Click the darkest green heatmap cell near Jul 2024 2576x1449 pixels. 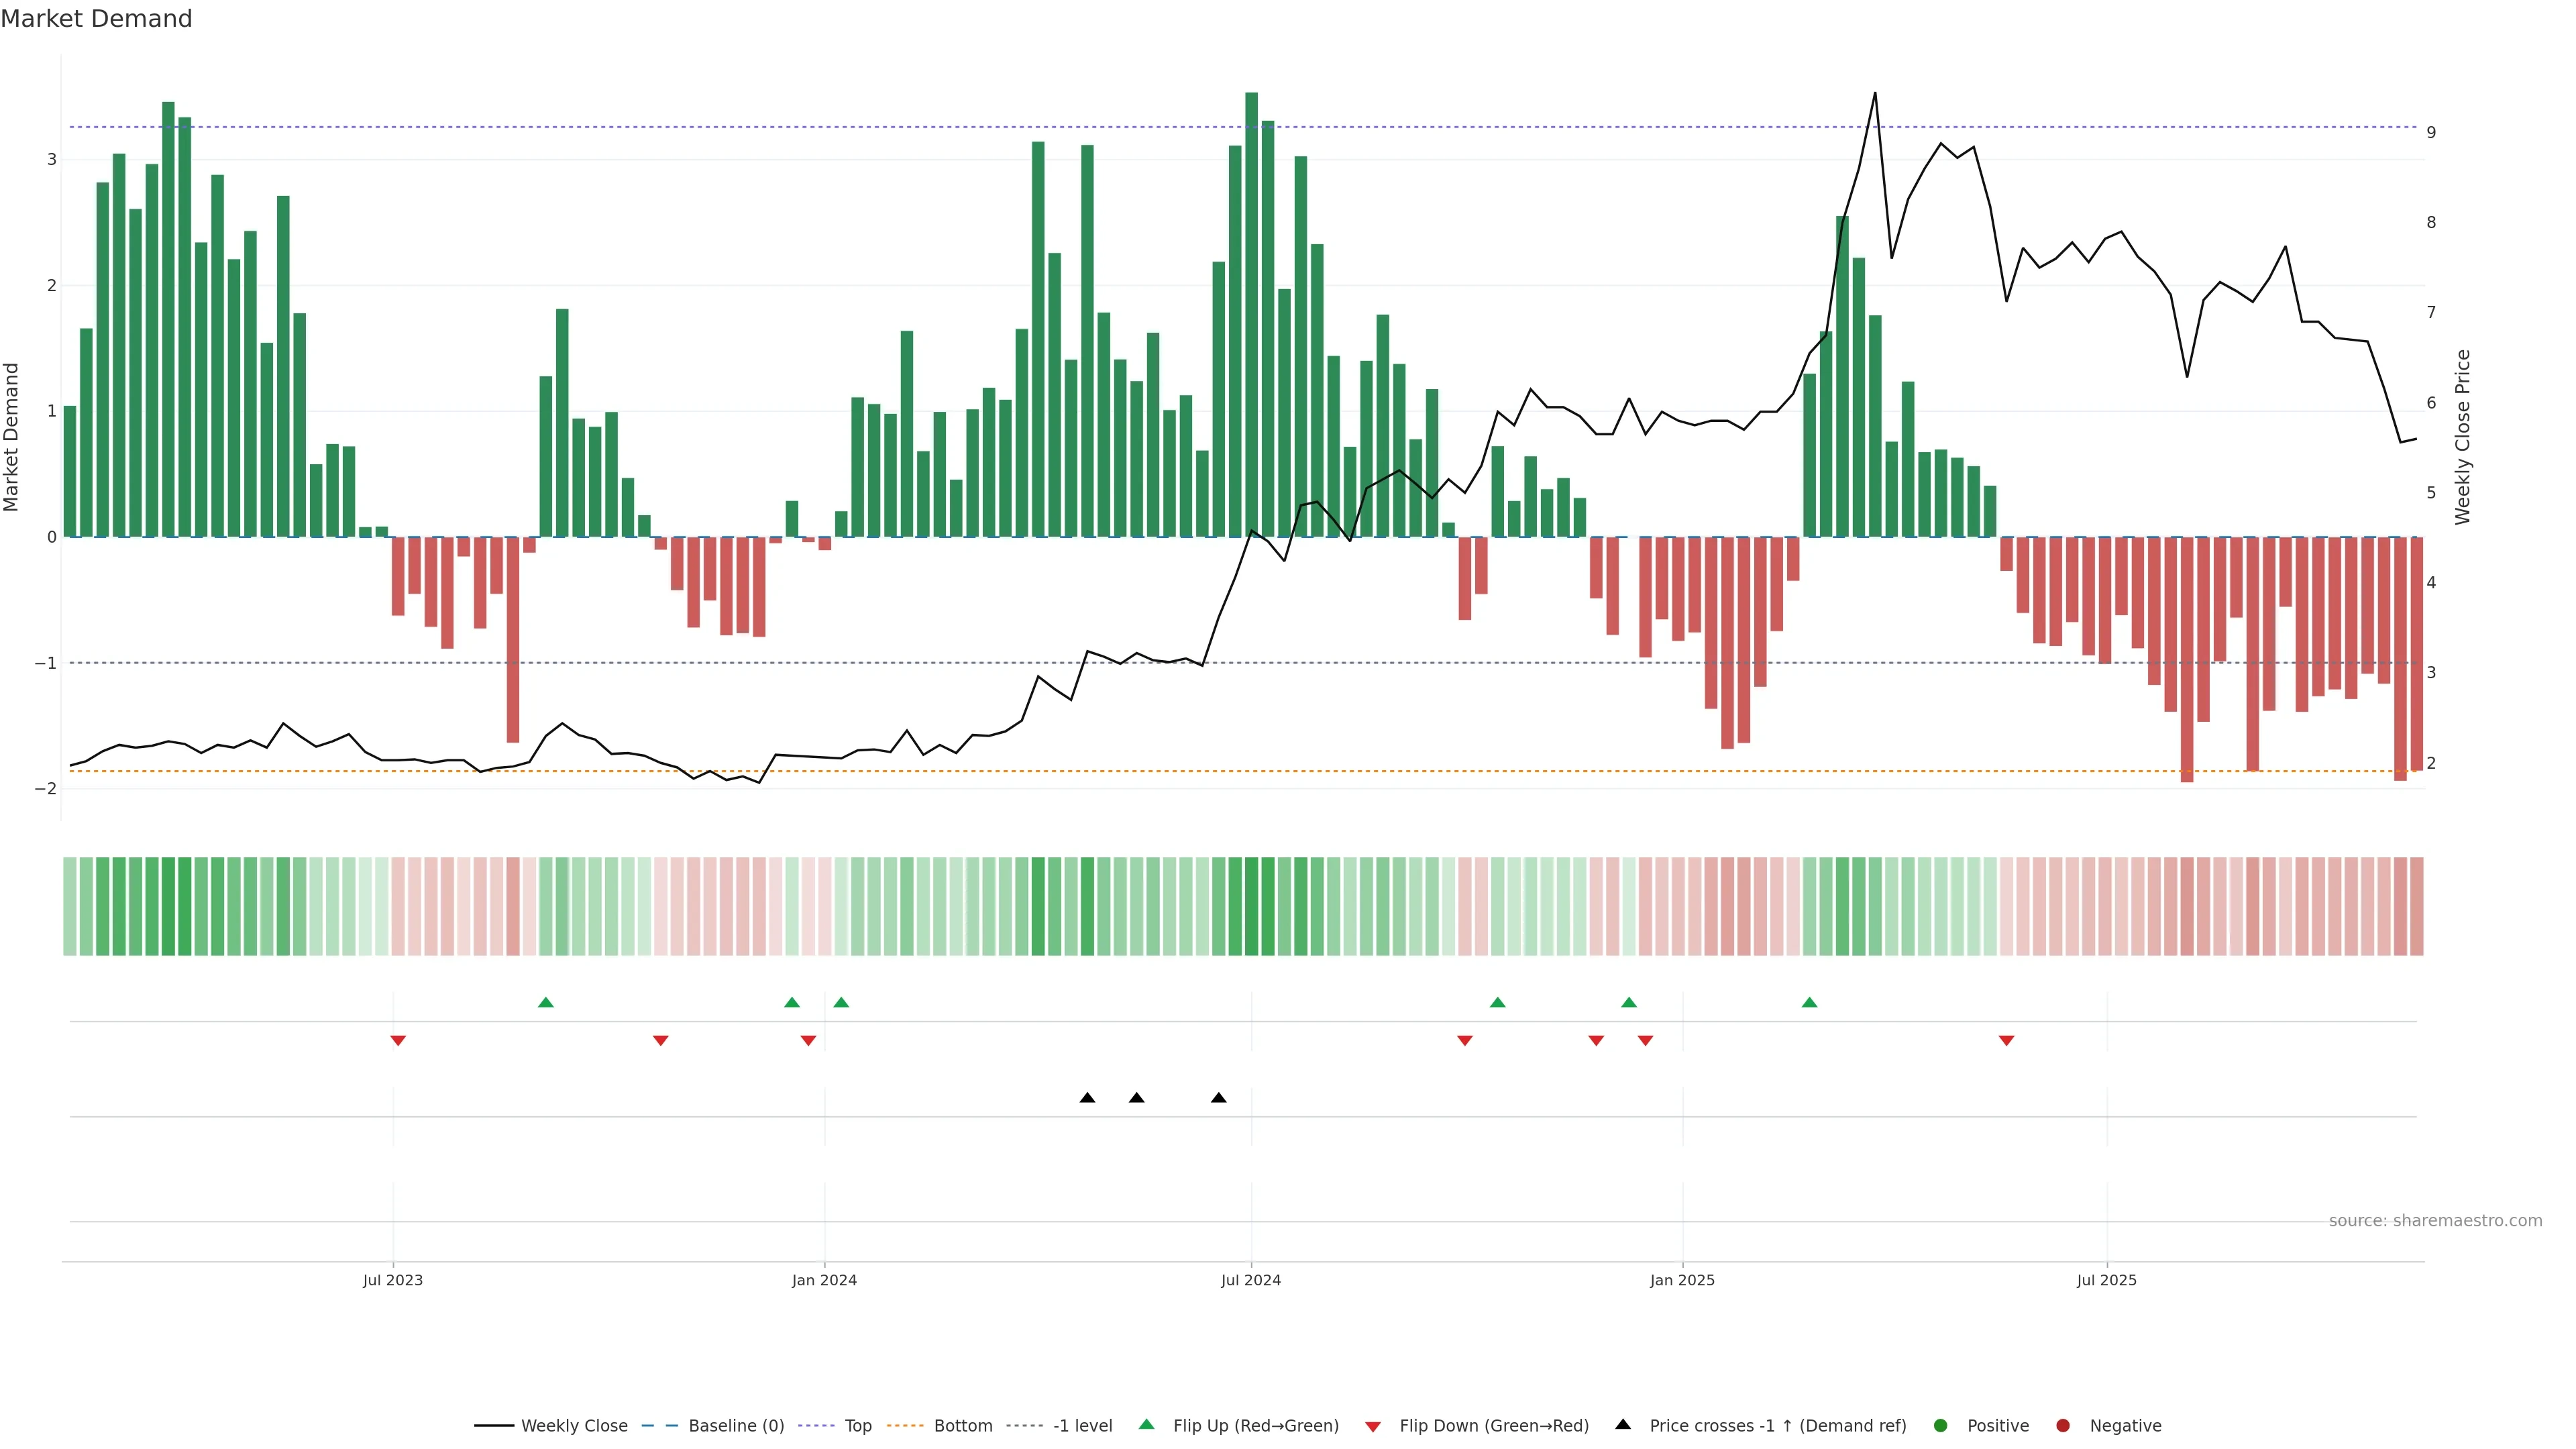click(1251, 906)
